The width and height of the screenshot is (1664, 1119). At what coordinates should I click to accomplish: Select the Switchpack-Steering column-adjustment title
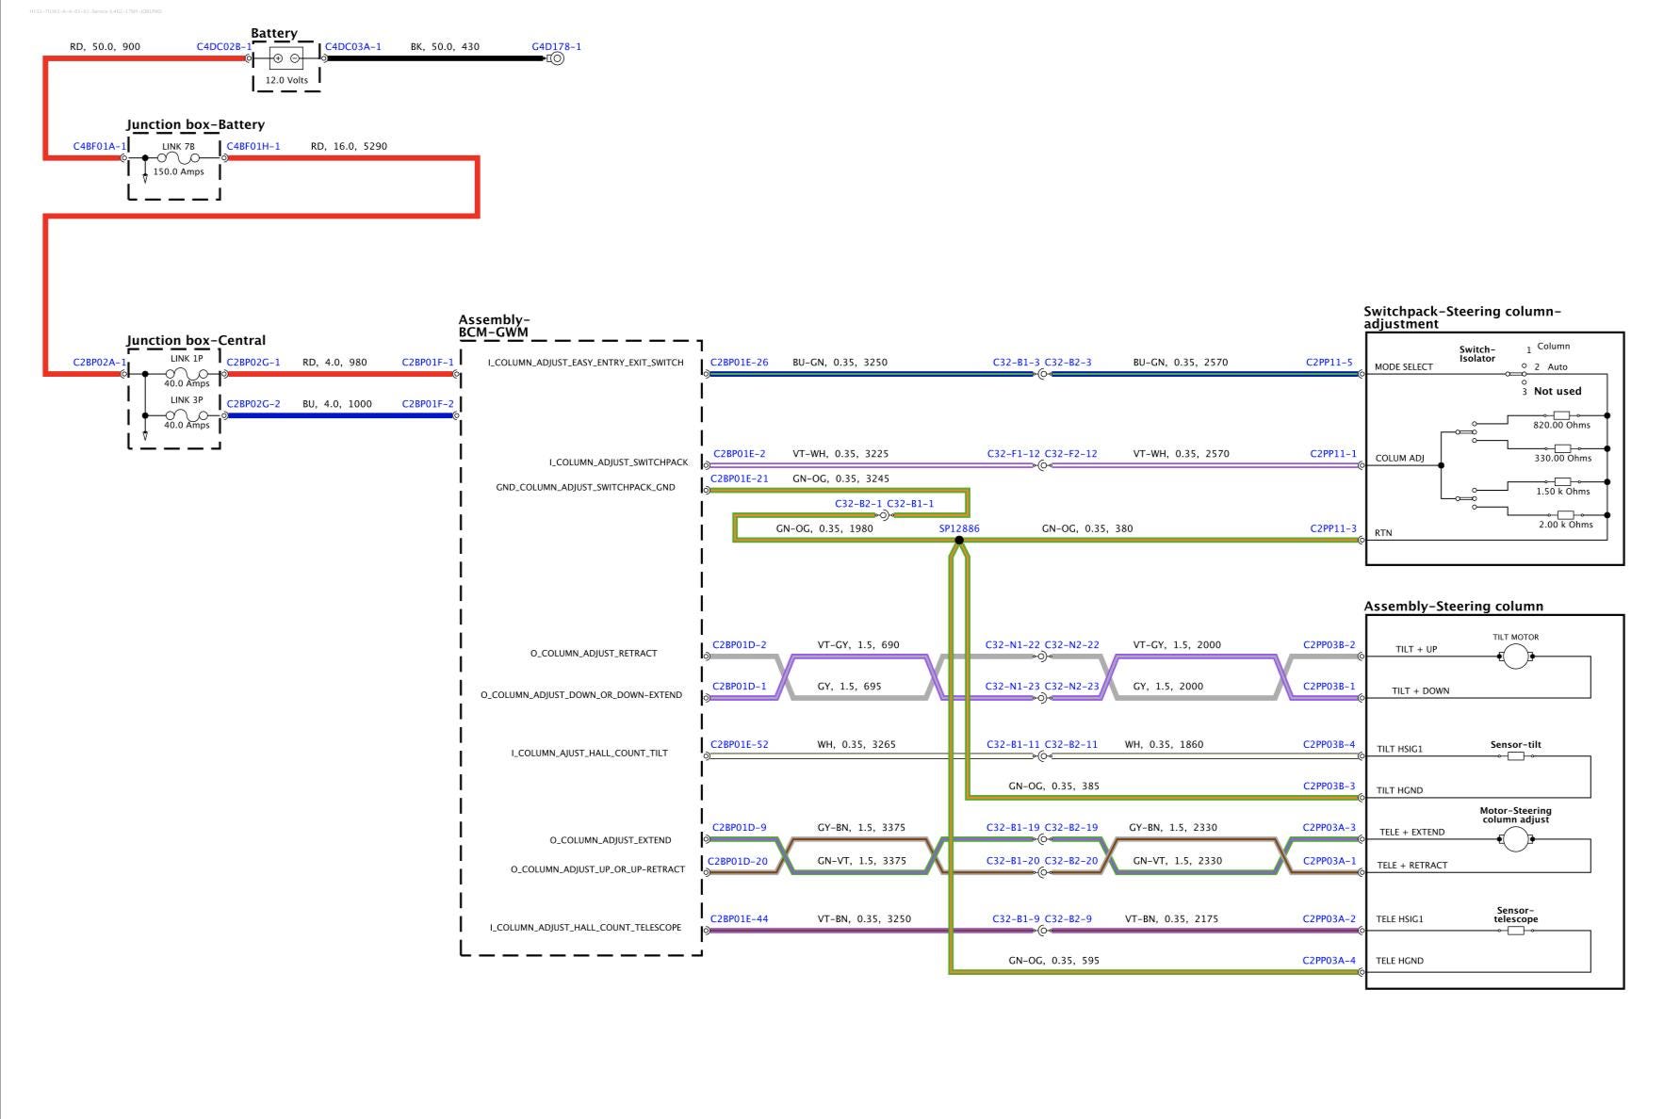tap(1461, 317)
